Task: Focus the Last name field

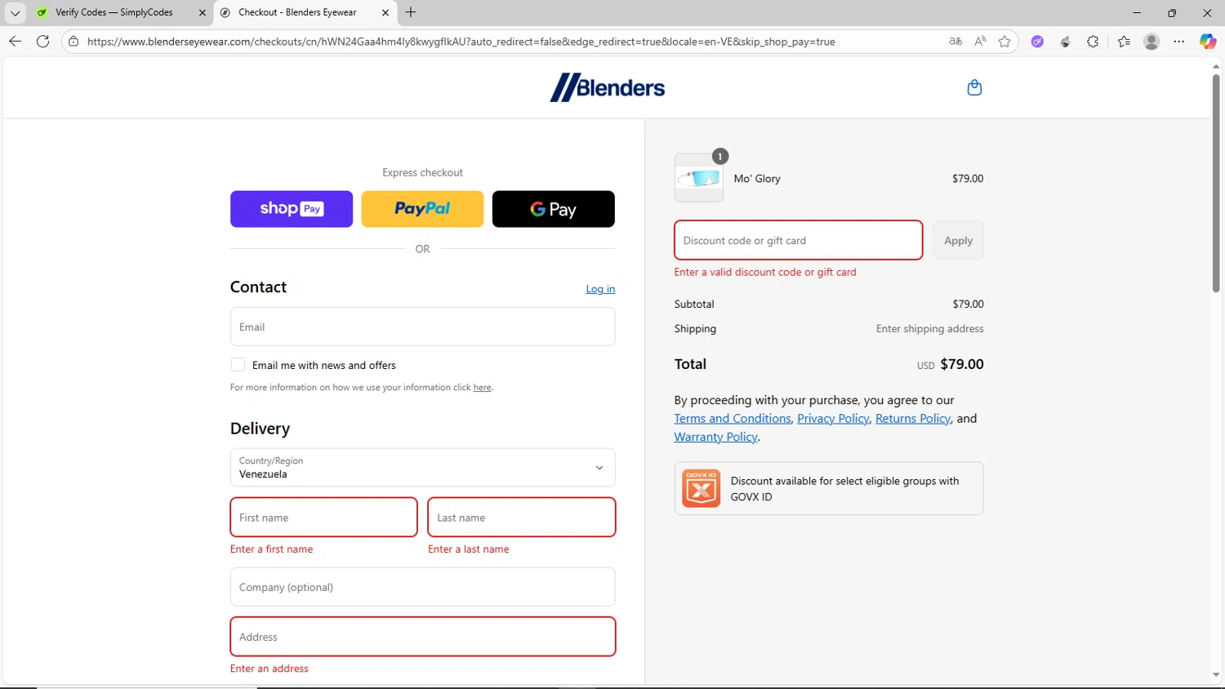Action: (521, 518)
